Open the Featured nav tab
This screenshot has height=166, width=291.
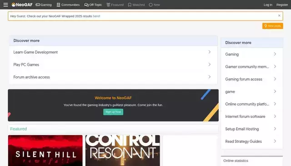coord(115,5)
